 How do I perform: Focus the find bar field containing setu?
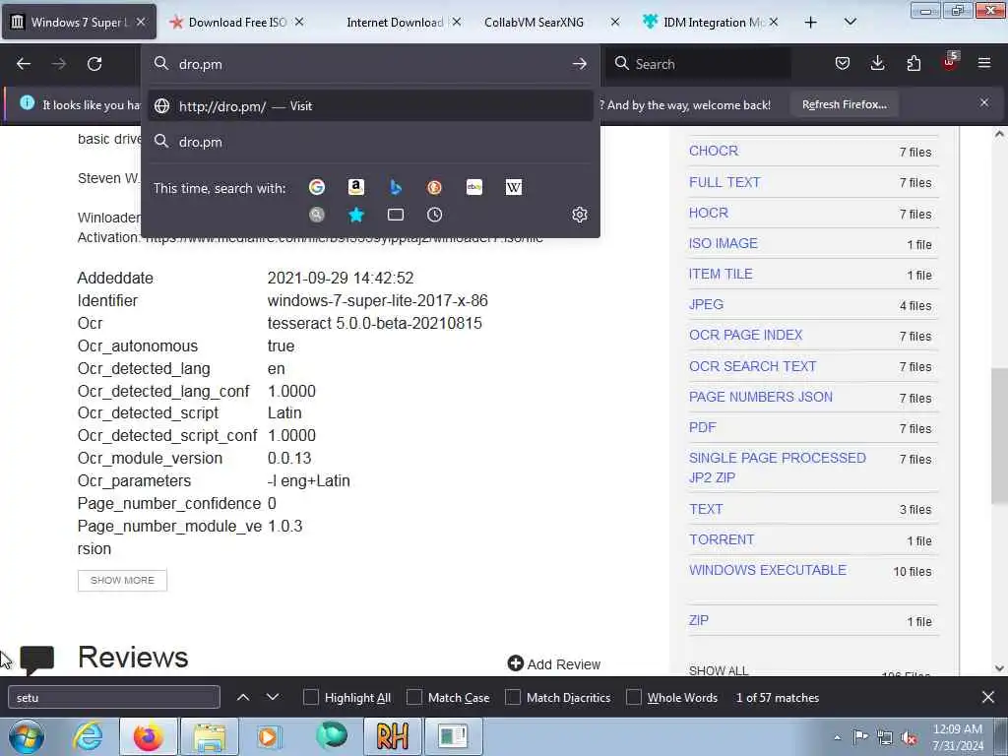coord(114,697)
